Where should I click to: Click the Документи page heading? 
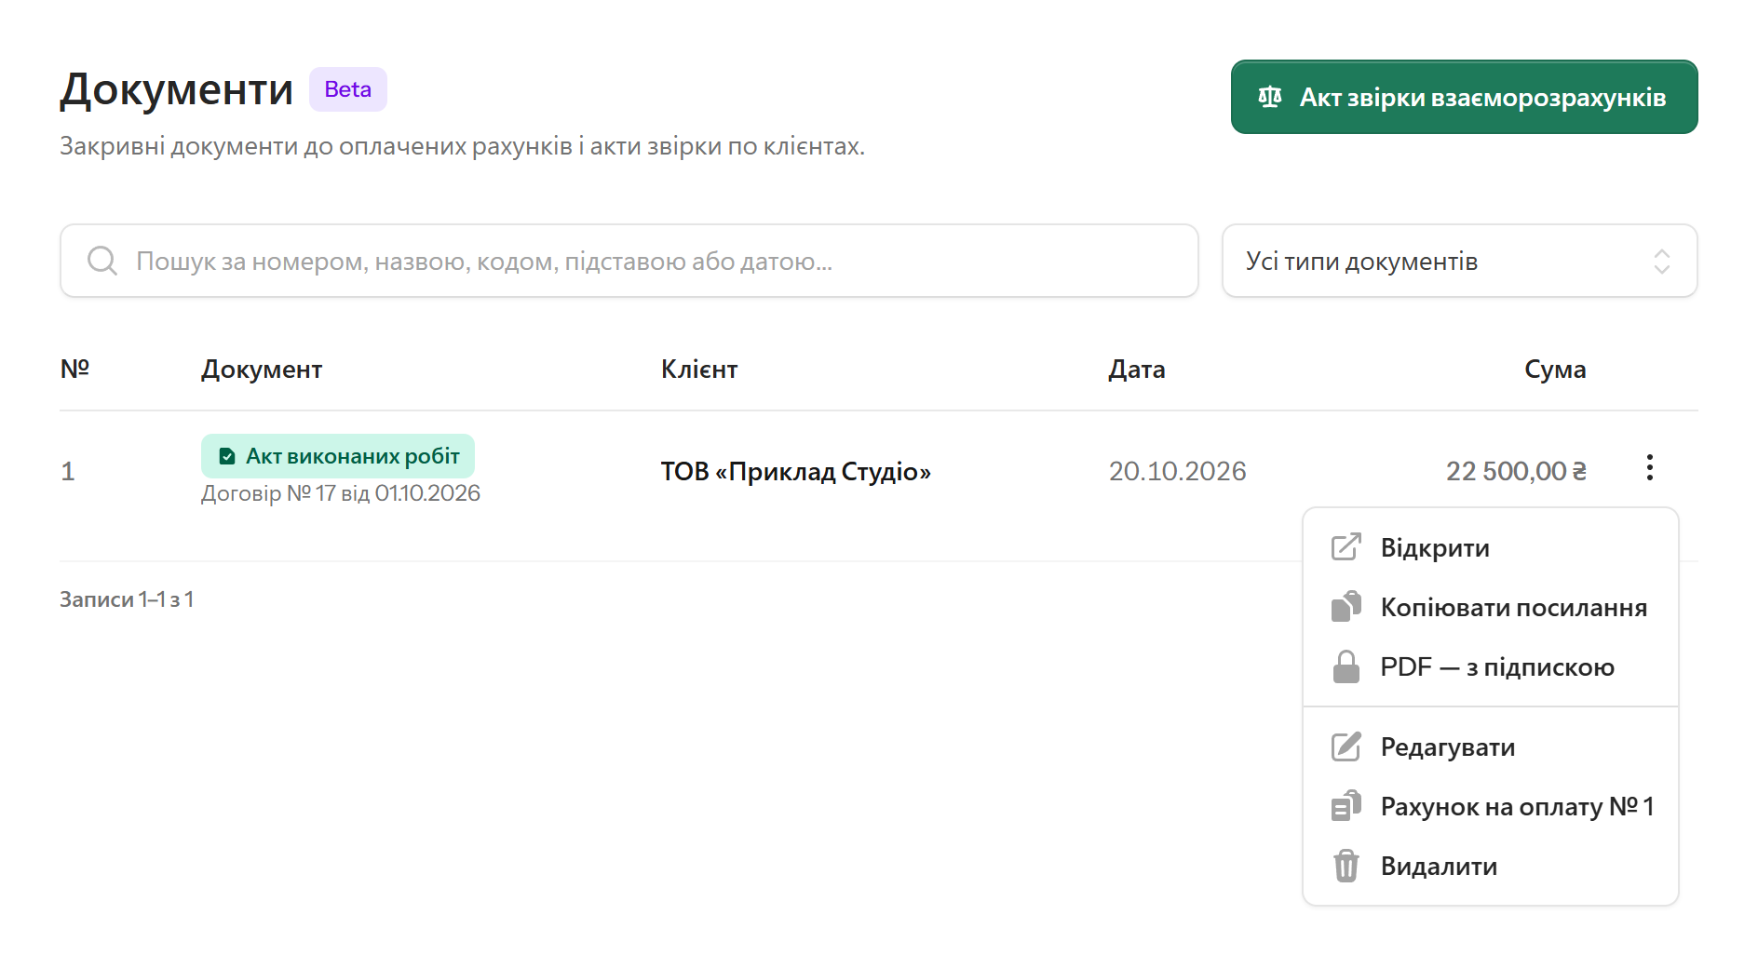pos(177,89)
